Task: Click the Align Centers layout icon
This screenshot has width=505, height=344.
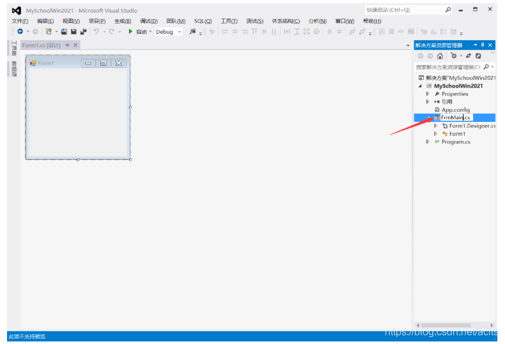Action: coord(235,31)
